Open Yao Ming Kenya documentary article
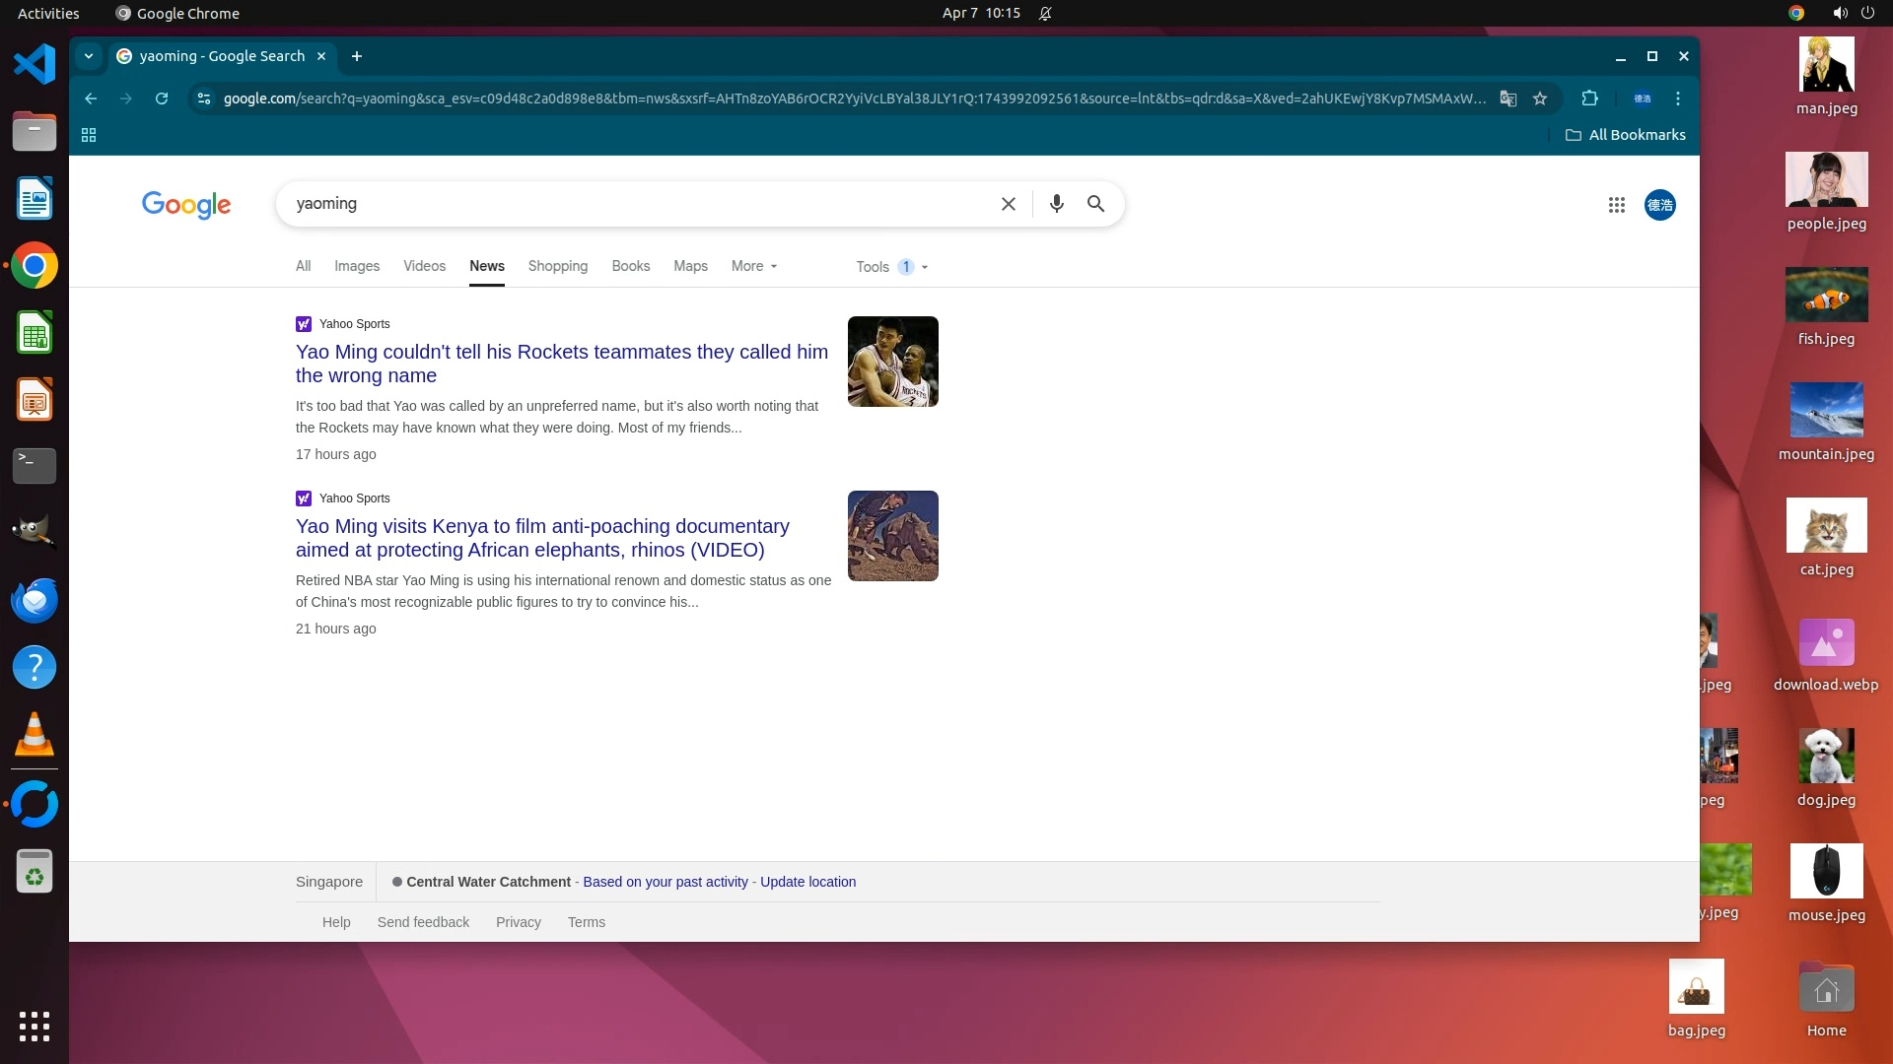The image size is (1893, 1064). [542, 538]
